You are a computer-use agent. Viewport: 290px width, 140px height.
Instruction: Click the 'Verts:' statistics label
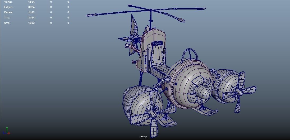pos(8,2)
